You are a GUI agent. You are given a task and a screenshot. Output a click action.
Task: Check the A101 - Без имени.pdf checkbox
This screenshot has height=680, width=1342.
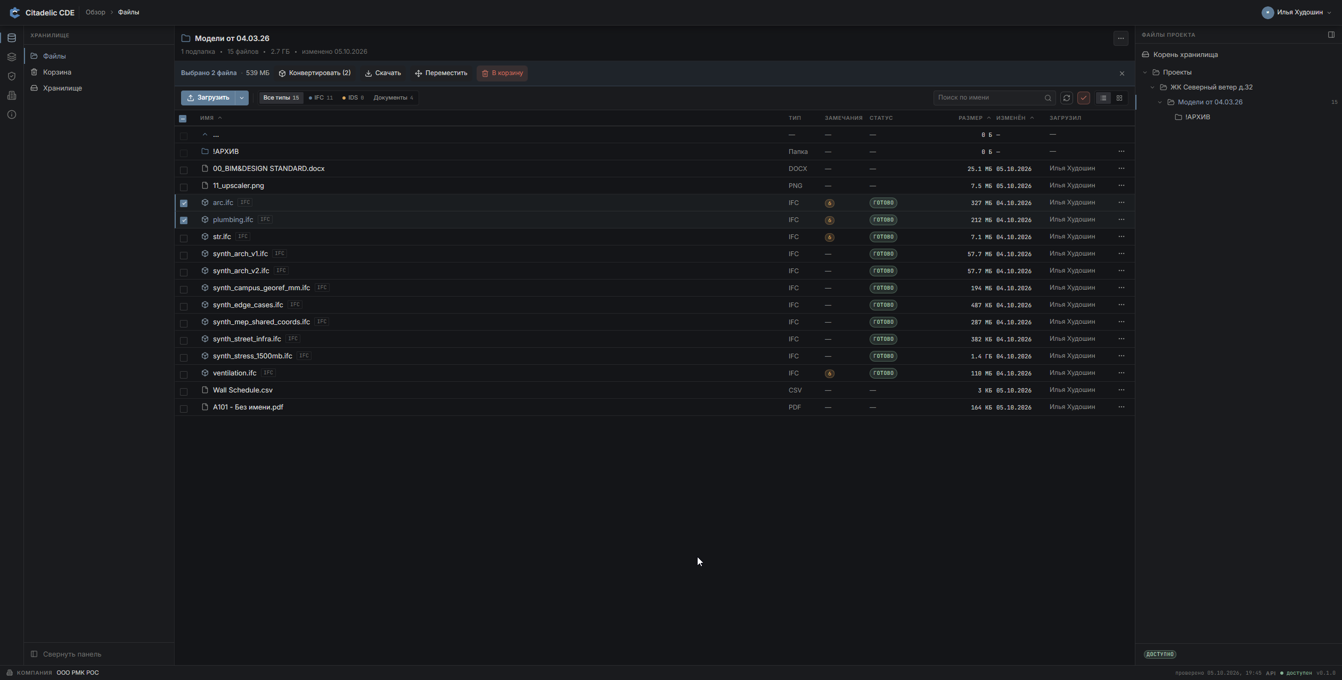(184, 408)
